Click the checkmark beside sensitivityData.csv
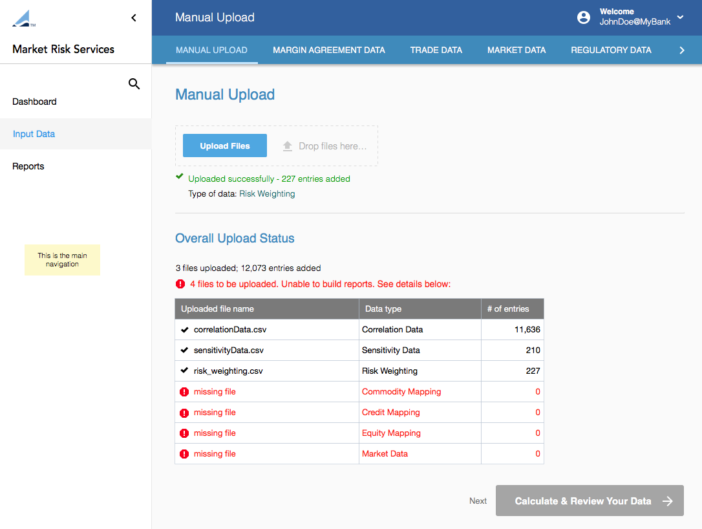This screenshot has height=529, width=702. coord(185,351)
